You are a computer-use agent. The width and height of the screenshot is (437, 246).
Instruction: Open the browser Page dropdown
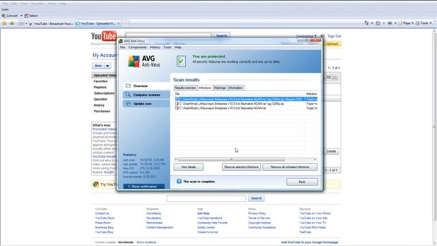click(x=406, y=23)
